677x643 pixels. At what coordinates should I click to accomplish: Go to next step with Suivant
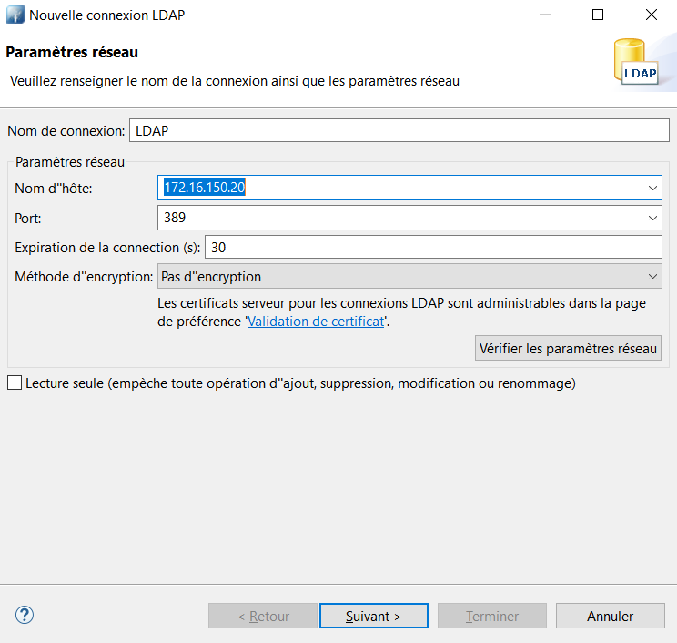coord(373,616)
